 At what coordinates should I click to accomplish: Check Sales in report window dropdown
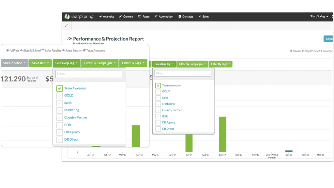coord(158,98)
